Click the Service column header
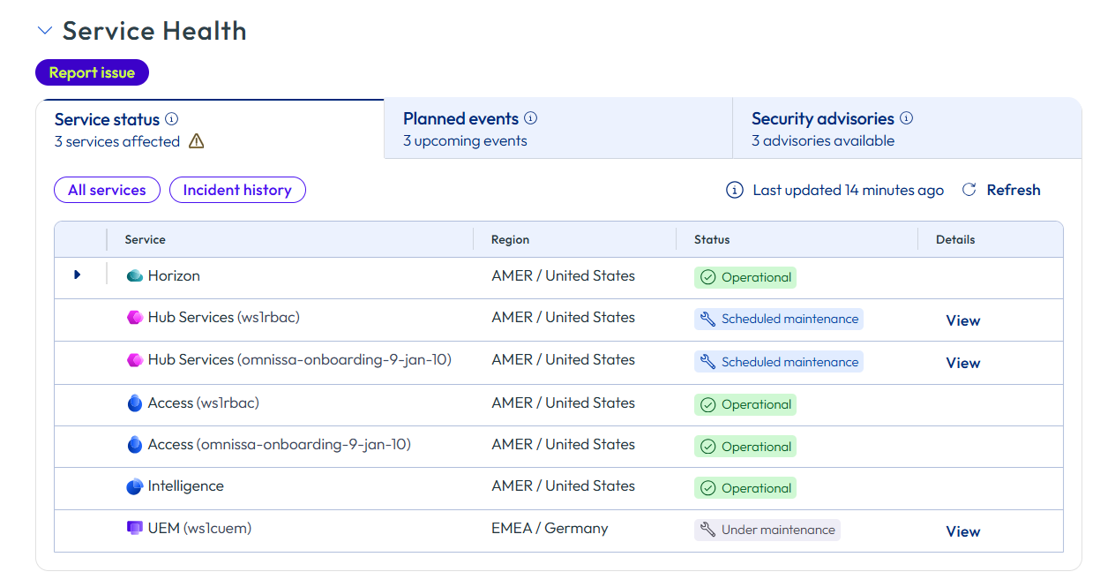The width and height of the screenshot is (1100, 587). (146, 239)
